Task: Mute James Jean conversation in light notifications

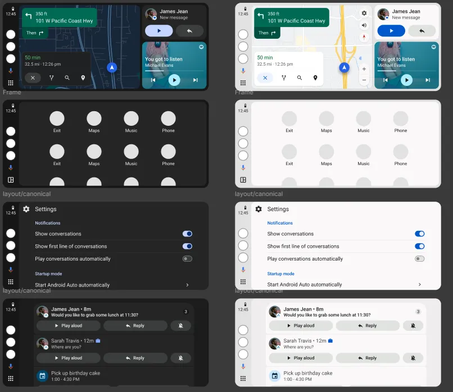Action: tap(413, 326)
